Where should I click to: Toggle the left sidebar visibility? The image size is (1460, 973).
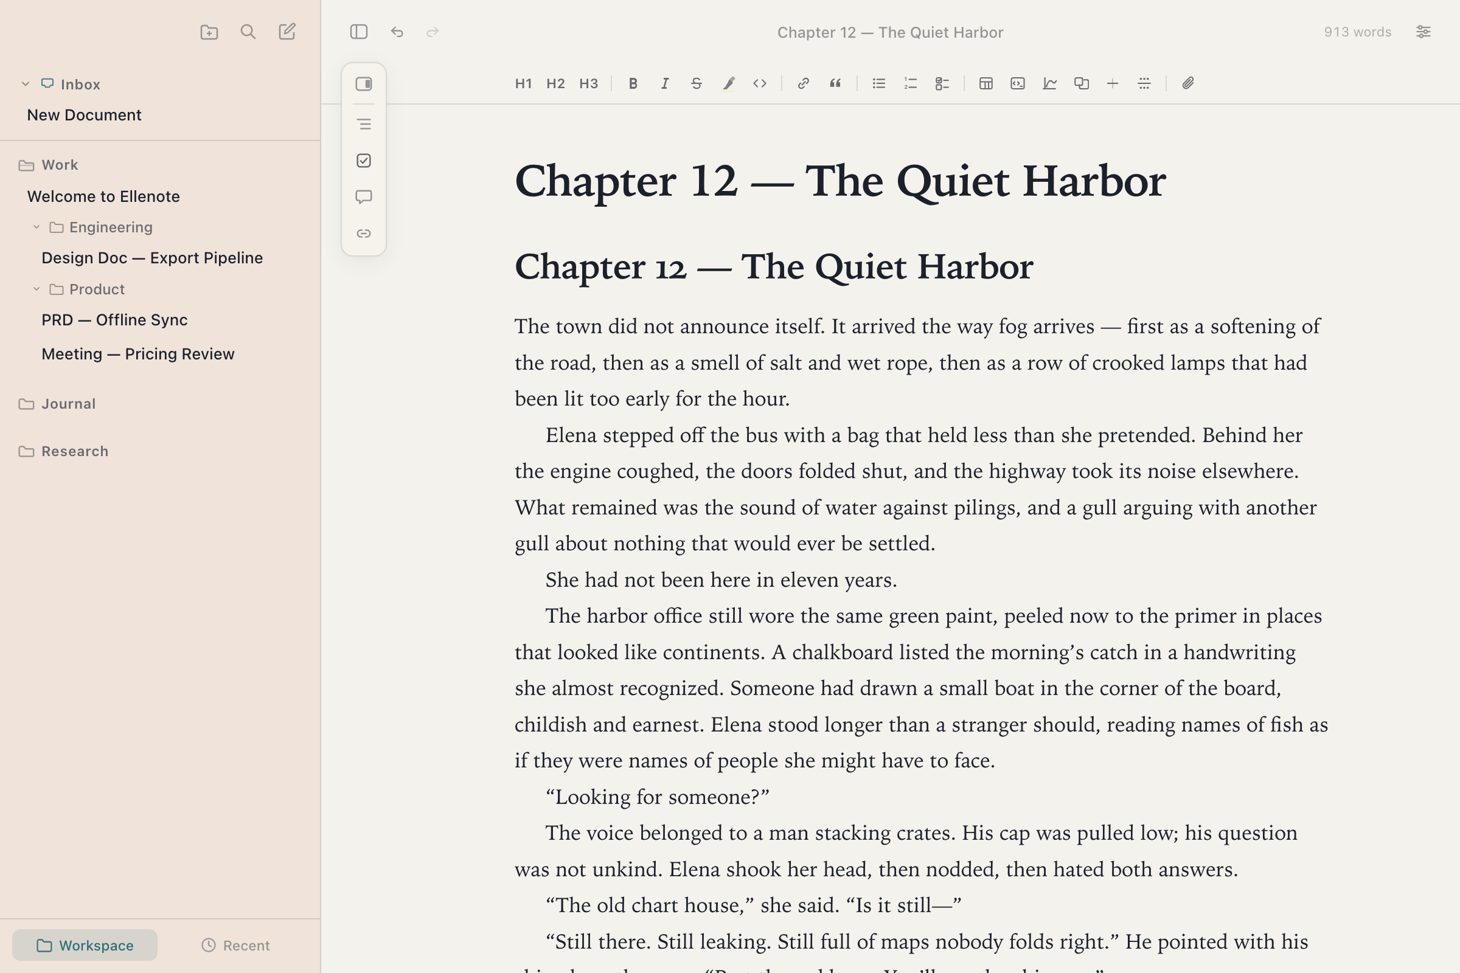359,32
